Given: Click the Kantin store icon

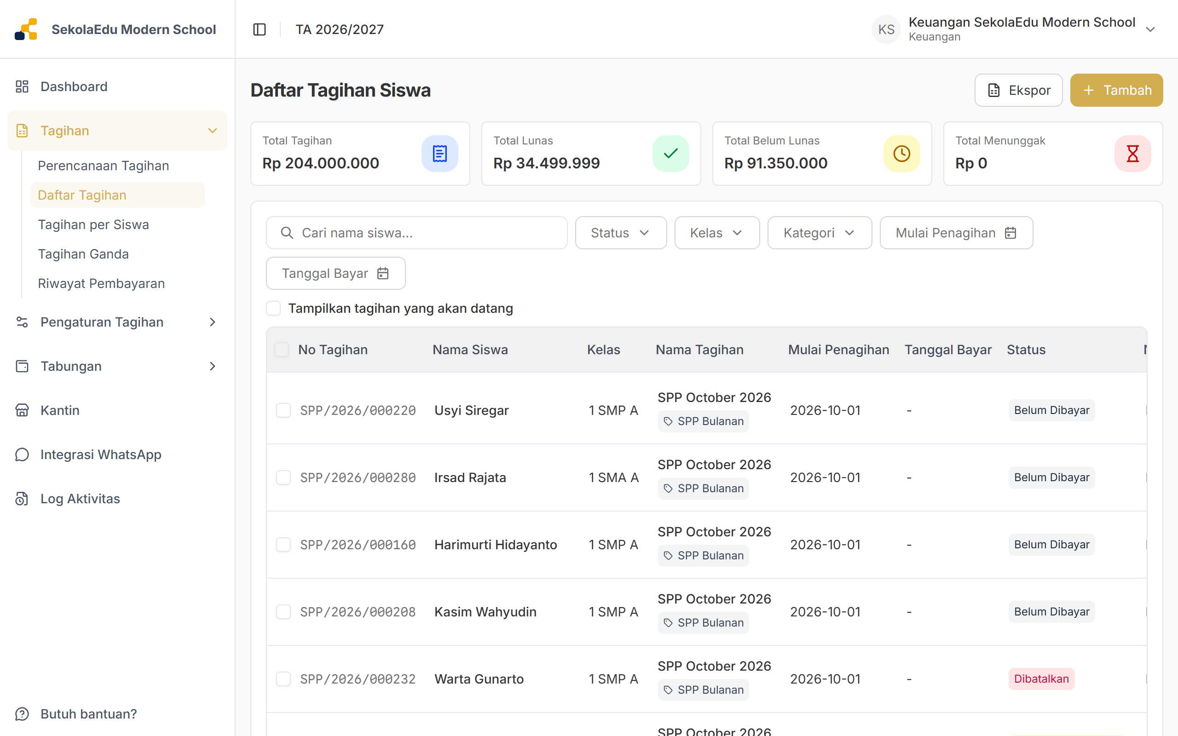Looking at the screenshot, I should (x=22, y=410).
